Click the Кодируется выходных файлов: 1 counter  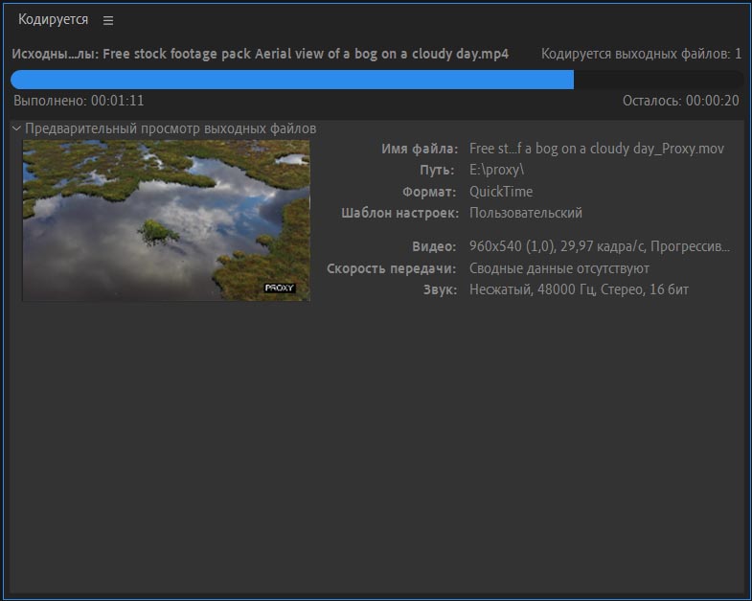pos(641,55)
